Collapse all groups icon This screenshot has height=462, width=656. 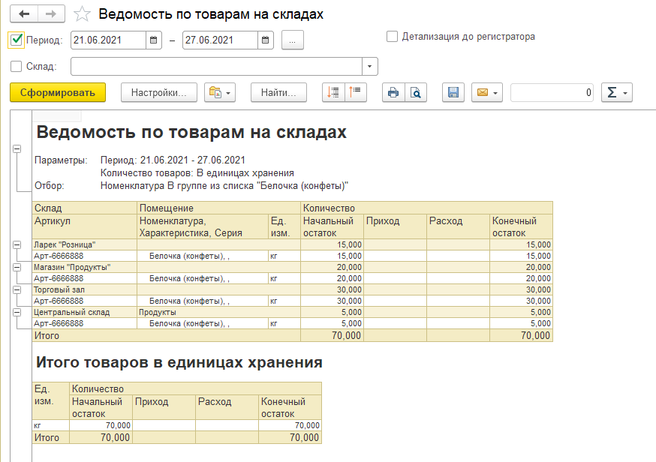tap(356, 92)
